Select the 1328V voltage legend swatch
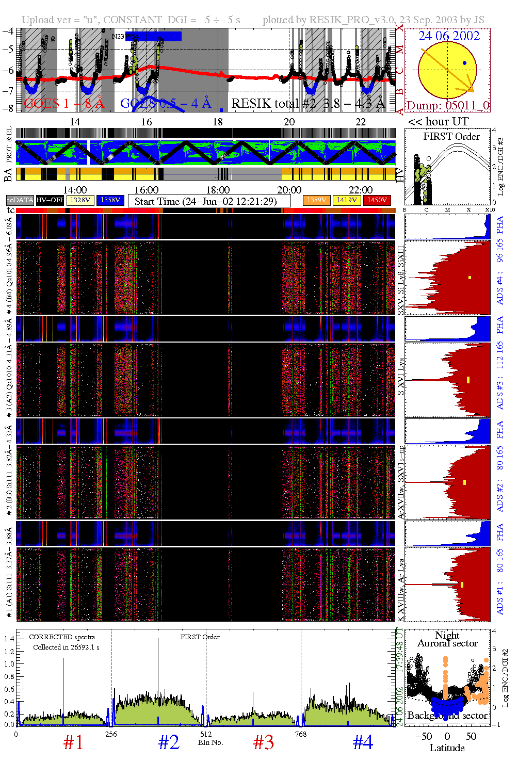 (x=80, y=200)
